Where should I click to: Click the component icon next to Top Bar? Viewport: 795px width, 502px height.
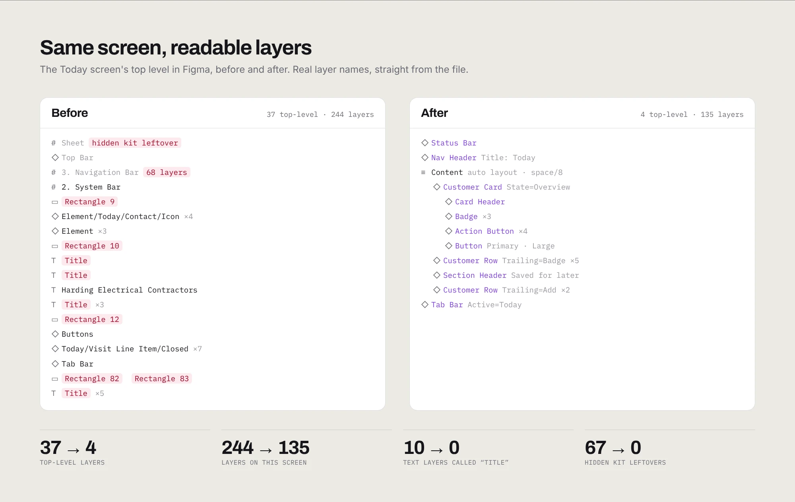[x=55, y=158]
